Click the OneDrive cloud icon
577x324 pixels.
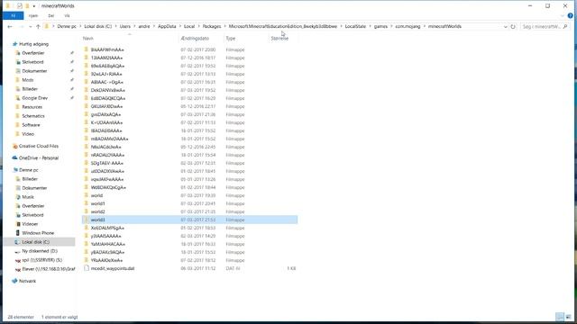[x=14, y=158]
